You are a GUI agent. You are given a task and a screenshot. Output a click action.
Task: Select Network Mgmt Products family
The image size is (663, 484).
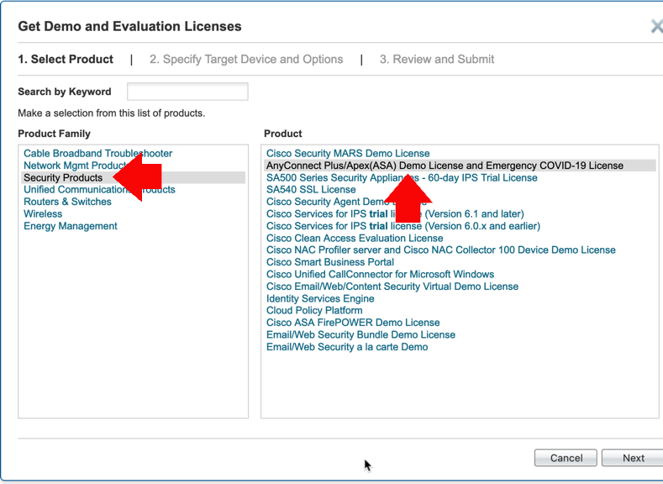tap(75, 166)
